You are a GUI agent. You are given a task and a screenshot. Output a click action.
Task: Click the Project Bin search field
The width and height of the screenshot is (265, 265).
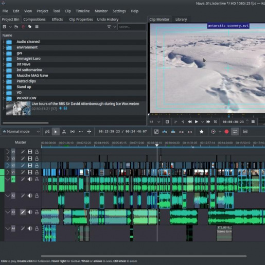[132, 27]
